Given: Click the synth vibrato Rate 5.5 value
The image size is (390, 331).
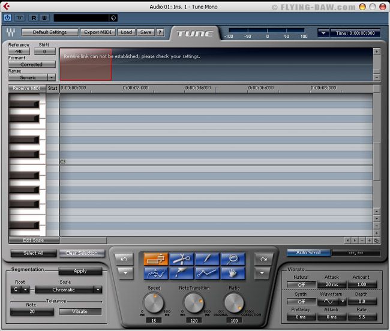Looking at the screenshot, I should pos(362,317).
